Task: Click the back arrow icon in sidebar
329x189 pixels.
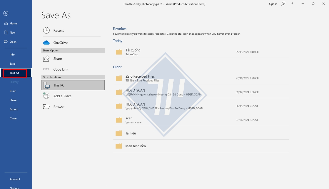Action: pos(6,14)
